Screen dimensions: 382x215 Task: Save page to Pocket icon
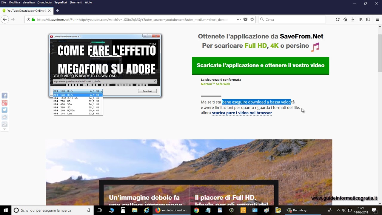245,19
